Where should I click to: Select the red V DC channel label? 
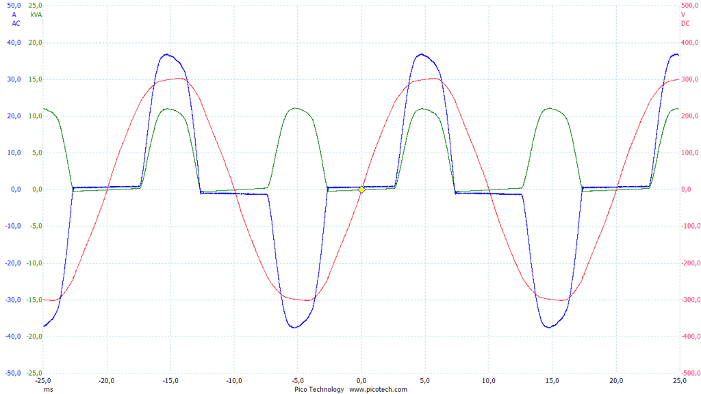685,18
